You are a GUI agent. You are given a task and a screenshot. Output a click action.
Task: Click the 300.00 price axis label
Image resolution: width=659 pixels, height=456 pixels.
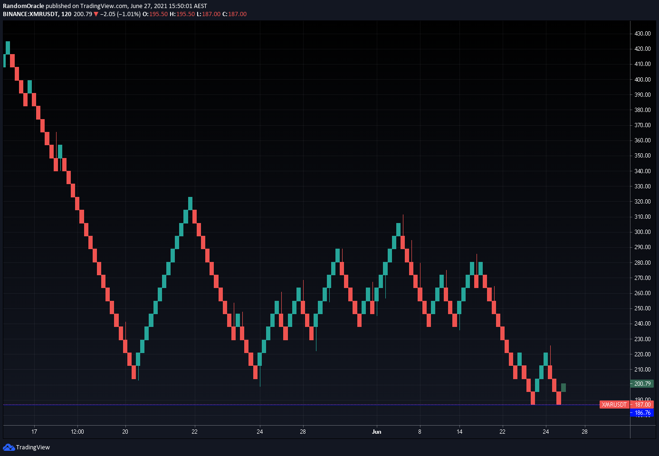(642, 232)
